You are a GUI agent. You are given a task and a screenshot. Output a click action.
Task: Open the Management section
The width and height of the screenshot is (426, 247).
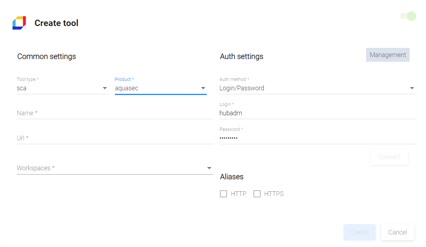coord(387,55)
